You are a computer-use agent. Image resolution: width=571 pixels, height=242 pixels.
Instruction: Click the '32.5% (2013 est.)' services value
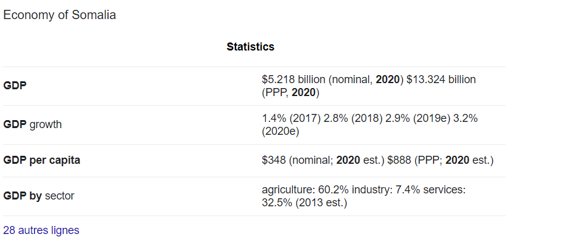coord(305,203)
